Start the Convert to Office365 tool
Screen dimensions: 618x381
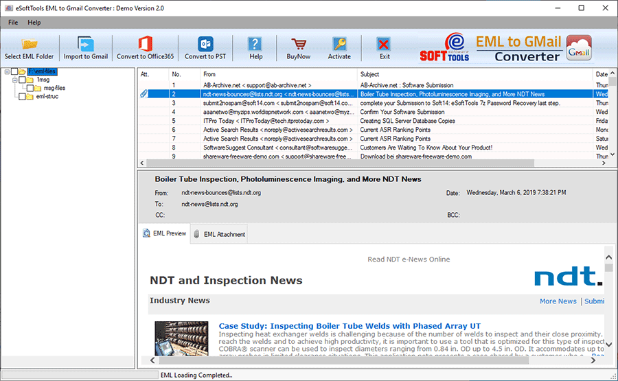click(x=145, y=48)
